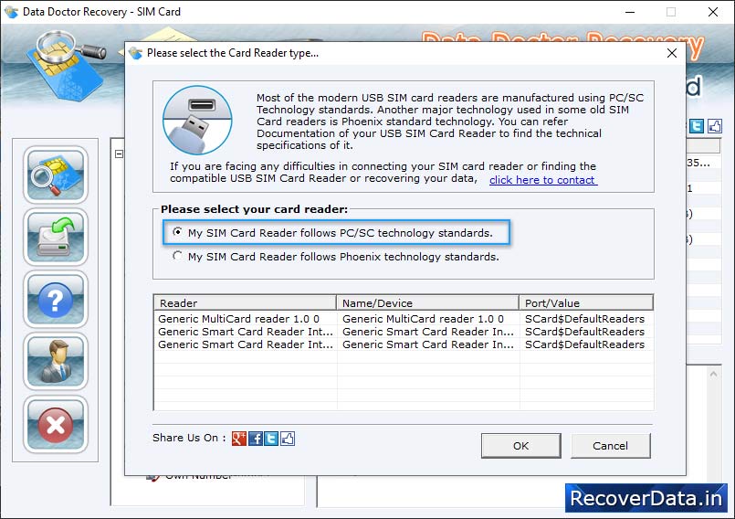Click the thumbs-up like icon in dialog
Viewport: 735px width, 519px height.
(288, 439)
